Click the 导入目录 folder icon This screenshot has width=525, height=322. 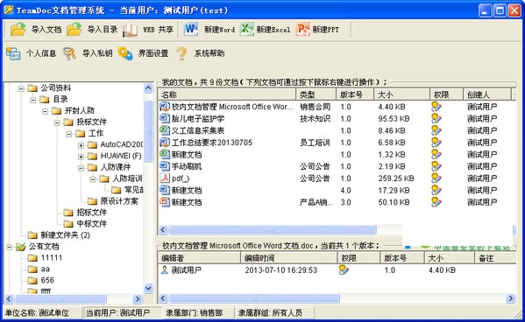74,30
